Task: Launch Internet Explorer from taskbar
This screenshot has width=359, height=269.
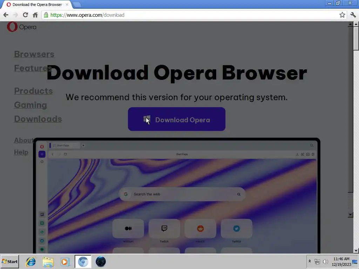Action: (x=31, y=262)
